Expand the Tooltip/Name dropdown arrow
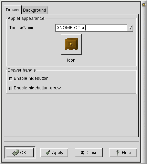The height and width of the screenshot is (164, 147). tap(130, 28)
